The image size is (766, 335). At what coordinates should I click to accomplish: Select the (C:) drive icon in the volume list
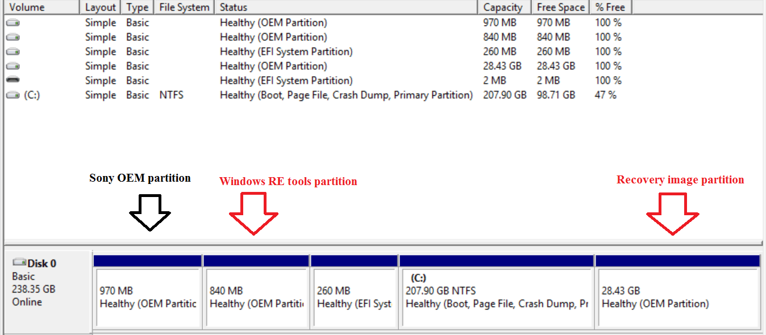coord(13,95)
